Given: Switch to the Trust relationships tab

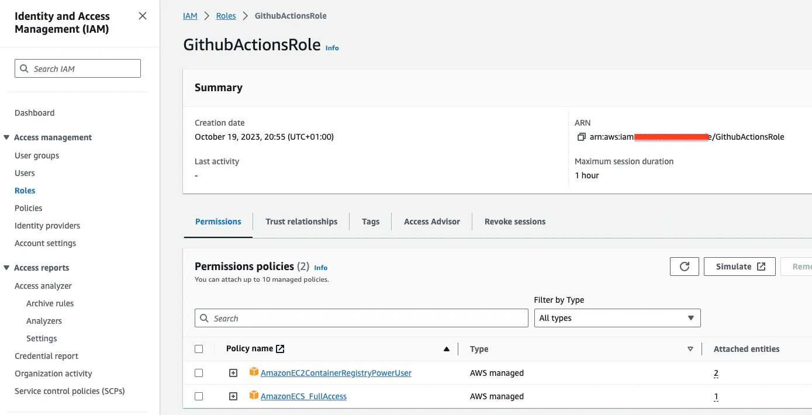Looking at the screenshot, I should [x=301, y=221].
